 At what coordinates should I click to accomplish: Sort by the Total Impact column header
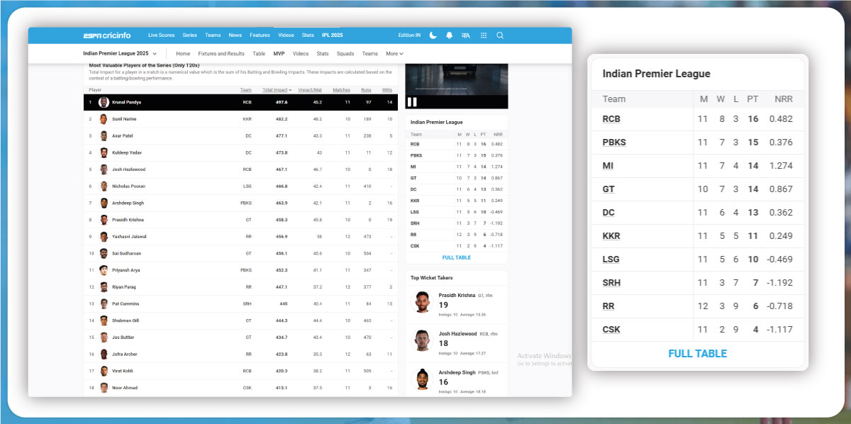click(x=275, y=90)
